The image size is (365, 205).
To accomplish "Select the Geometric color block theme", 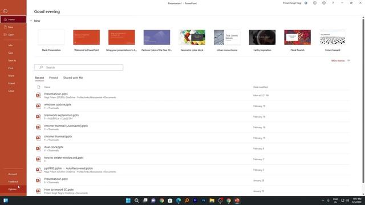I will pyautogui.click(x=192, y=40).
